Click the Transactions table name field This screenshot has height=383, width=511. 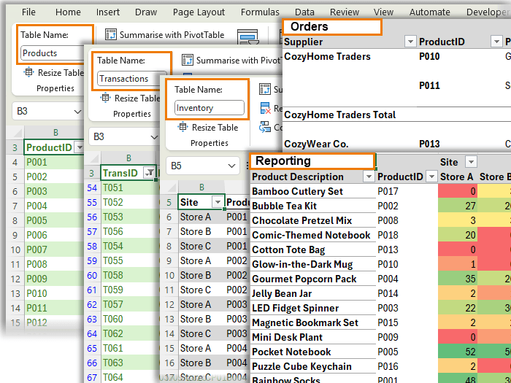[x=131, y=79]
